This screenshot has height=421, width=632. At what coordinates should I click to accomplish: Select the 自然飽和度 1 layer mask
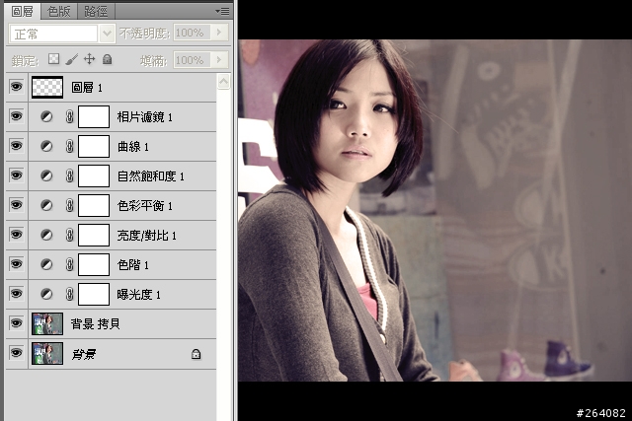(94, 175)
